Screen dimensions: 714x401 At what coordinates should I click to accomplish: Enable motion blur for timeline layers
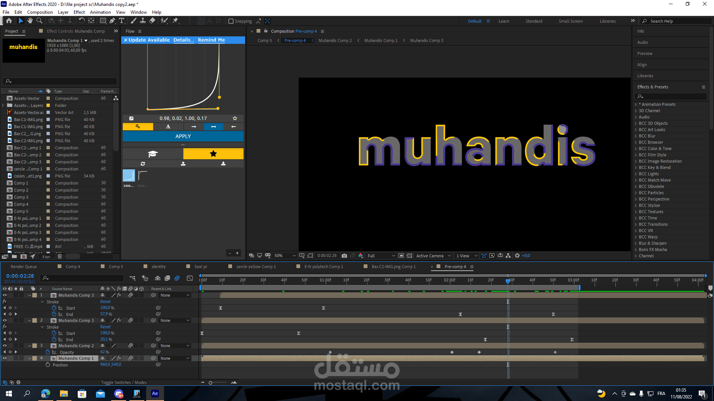[x=177, y=278]
